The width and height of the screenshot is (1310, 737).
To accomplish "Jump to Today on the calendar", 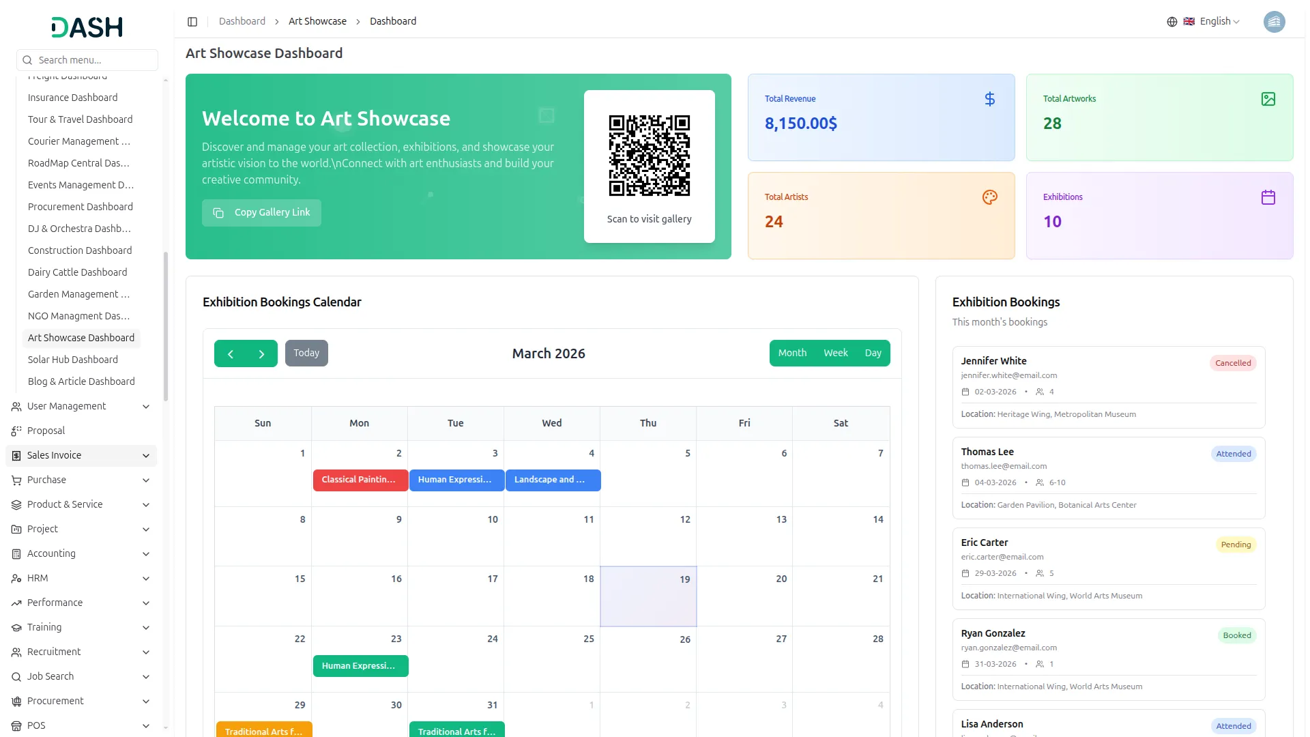I will 306,353.
